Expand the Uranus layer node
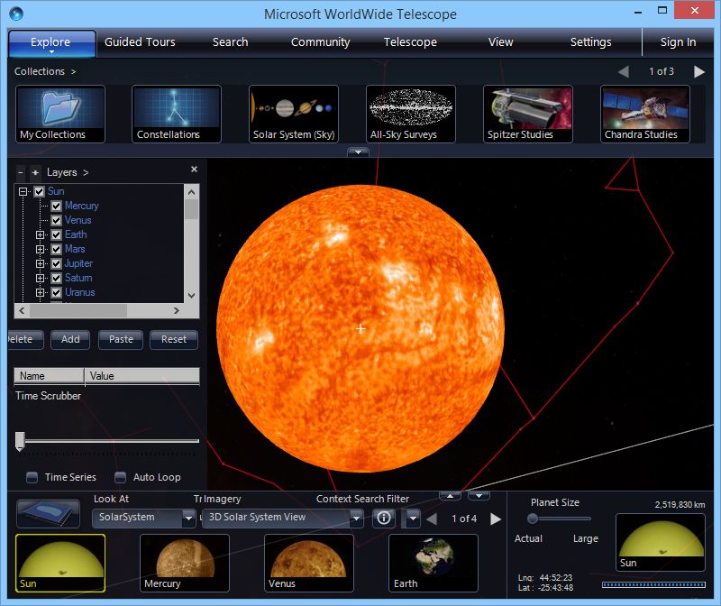The image size is (721, 606). coord(40,293)
